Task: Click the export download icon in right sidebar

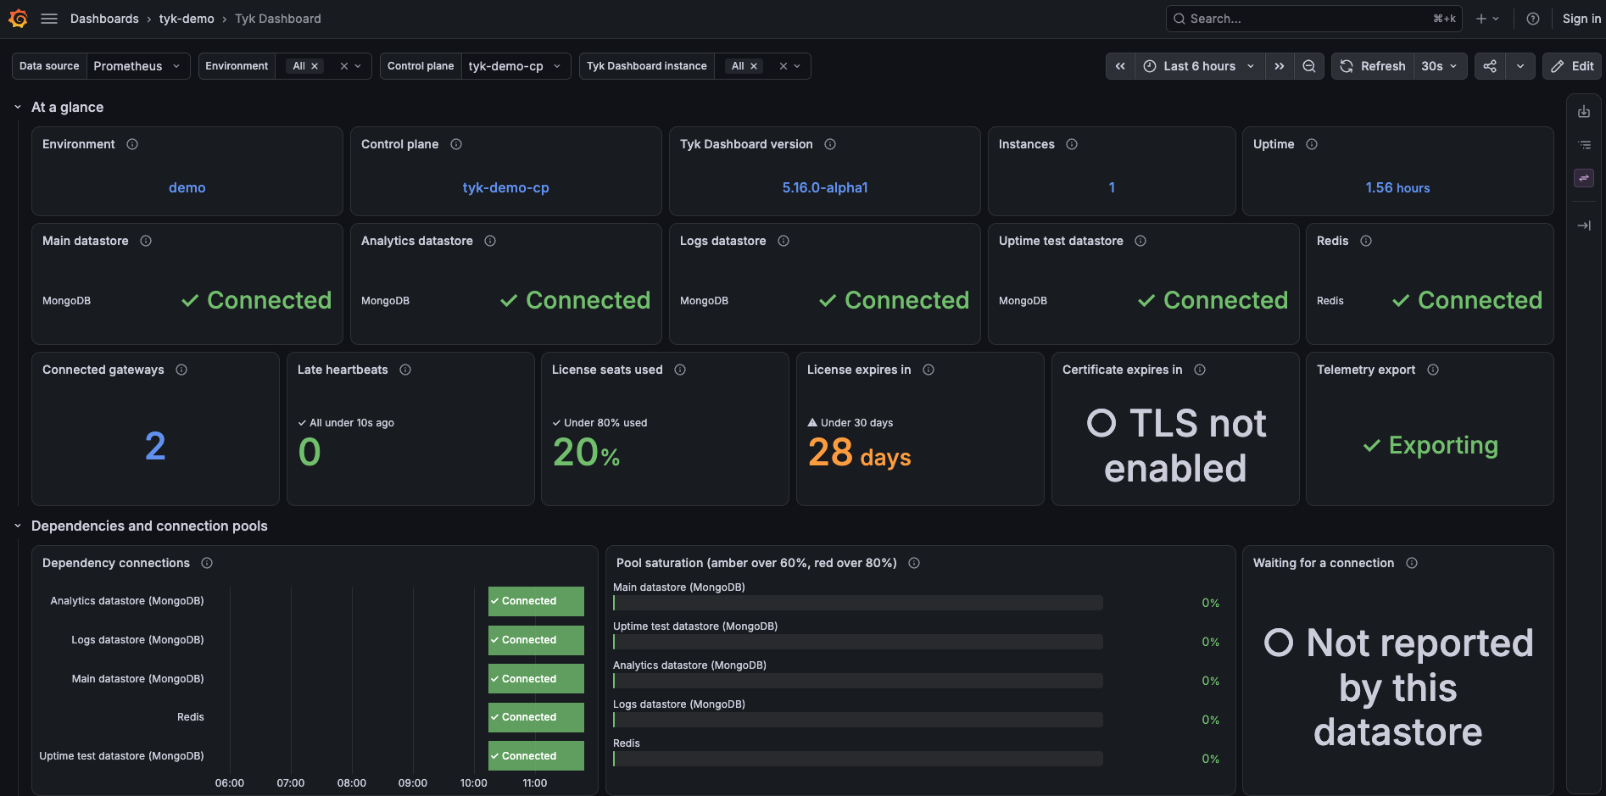Action: tap(1584, 111)
